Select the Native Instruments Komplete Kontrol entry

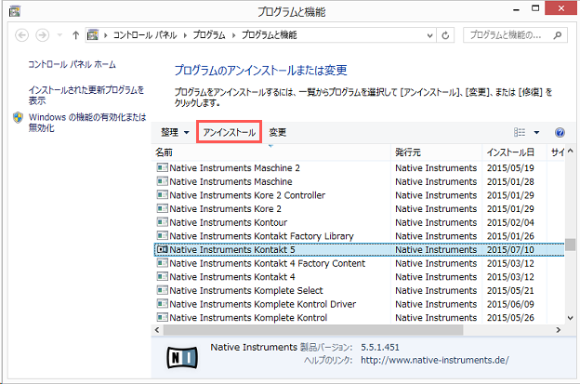[358, 318]
